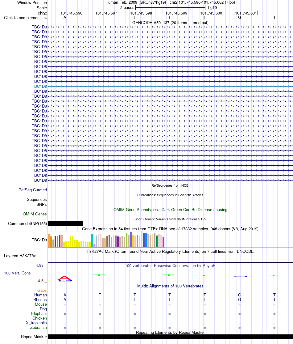Click base G in the Rhesus alignment row
This screenshot has width=293, height=344.
pyautogui.click(x=240, y=300)
